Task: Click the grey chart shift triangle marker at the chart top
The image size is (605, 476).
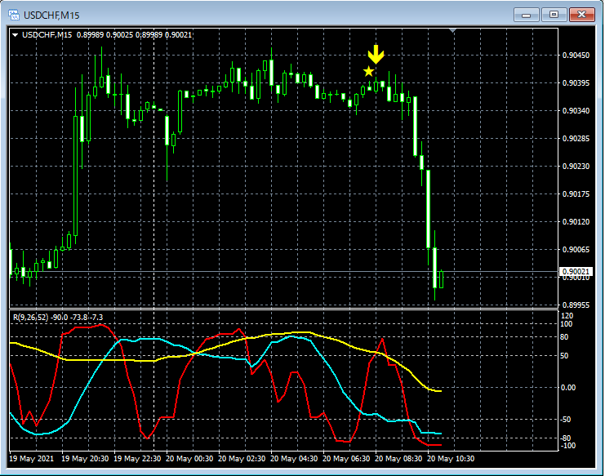Action: [x=453, y=30]
